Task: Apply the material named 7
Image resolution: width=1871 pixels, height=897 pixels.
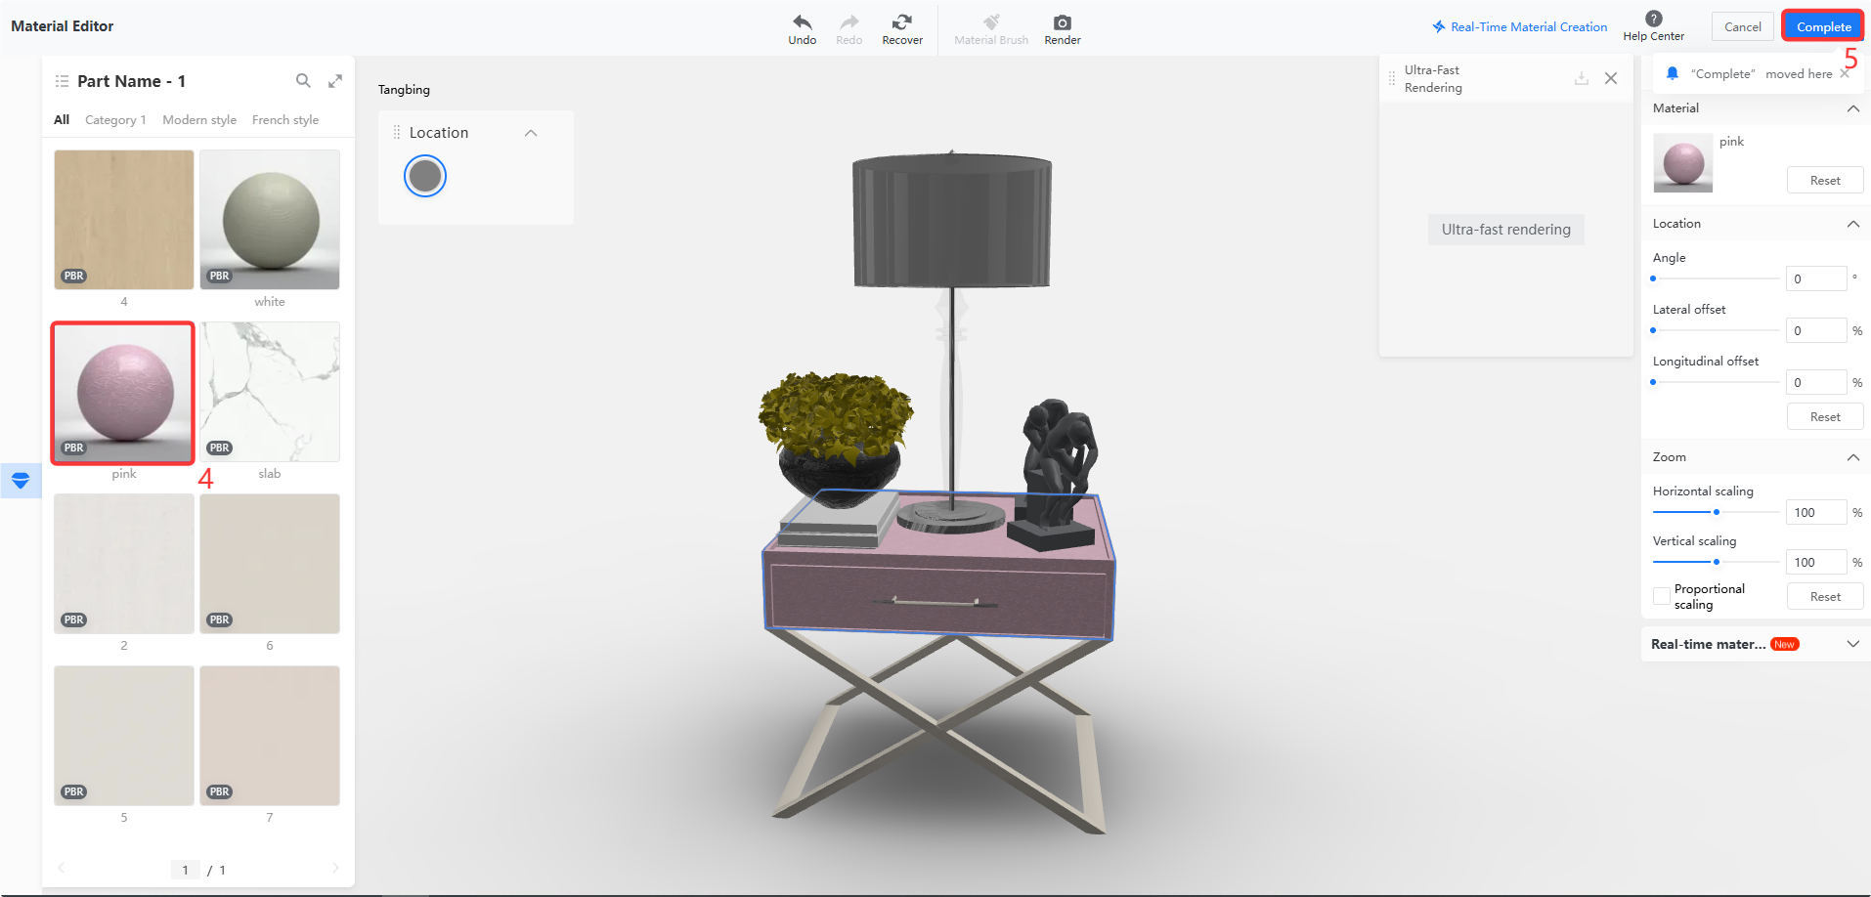Action: point(270,736)
